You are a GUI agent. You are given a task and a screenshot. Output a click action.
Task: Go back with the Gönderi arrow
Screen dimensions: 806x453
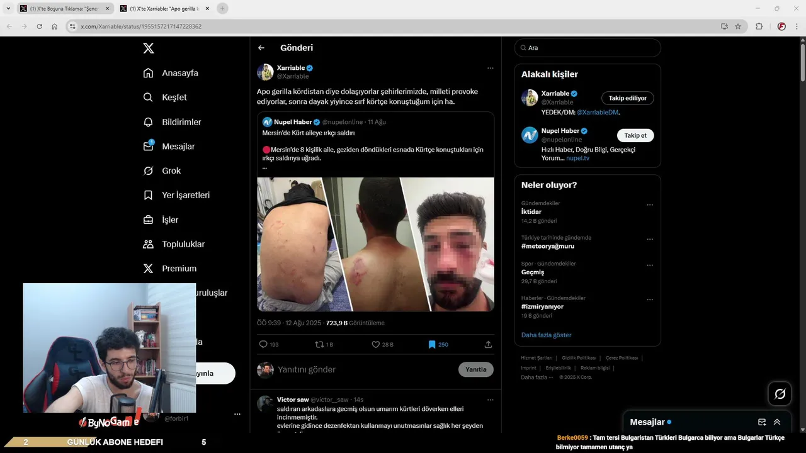261,48
